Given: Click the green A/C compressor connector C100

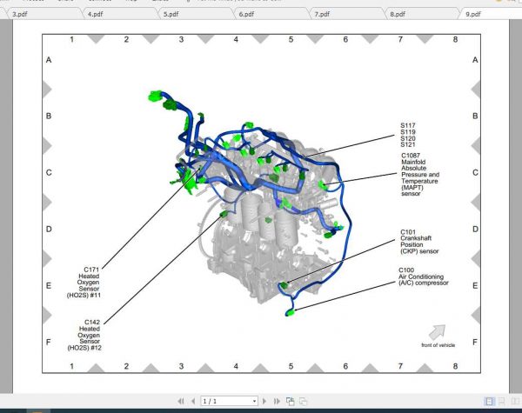Looking at the screenshot, I should [x=291, y=312].
